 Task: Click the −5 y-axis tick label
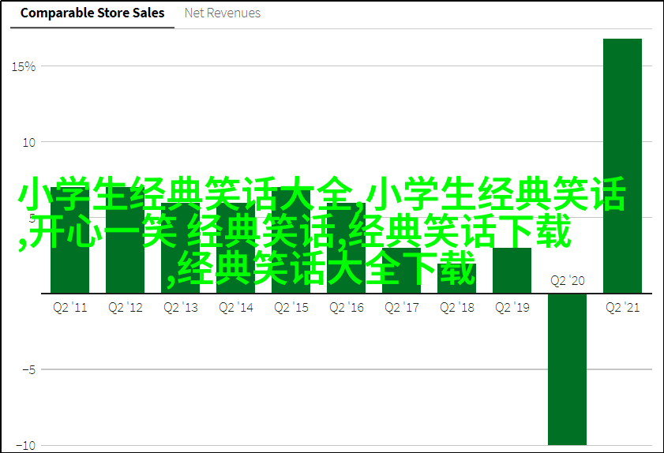[28, 369]
